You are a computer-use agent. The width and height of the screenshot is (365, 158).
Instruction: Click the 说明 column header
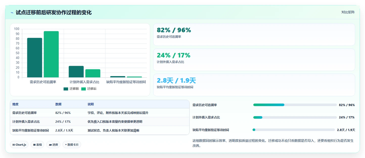[91, 104]
